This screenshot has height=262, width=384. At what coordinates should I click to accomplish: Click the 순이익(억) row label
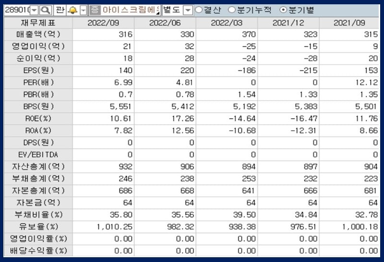(x=38, y=58)
